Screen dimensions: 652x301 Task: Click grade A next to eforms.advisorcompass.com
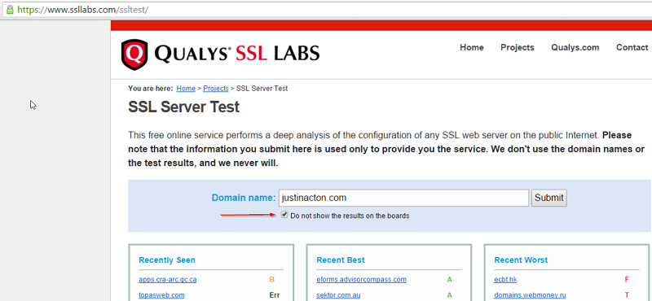[x=450, y=280]
